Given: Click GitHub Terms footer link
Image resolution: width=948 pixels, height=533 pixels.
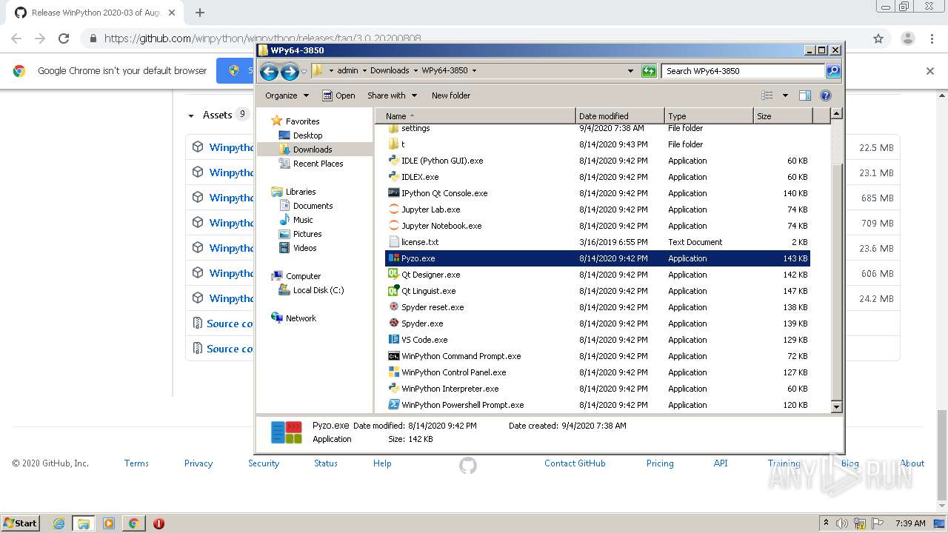Looking at the screenshot, I should coord(136,463).
